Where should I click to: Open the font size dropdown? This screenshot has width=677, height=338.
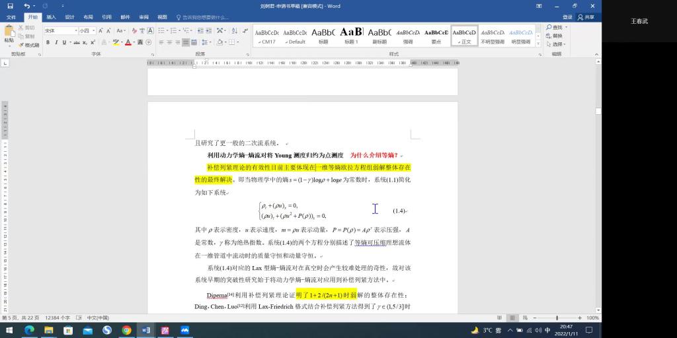(x=93, y=30)
